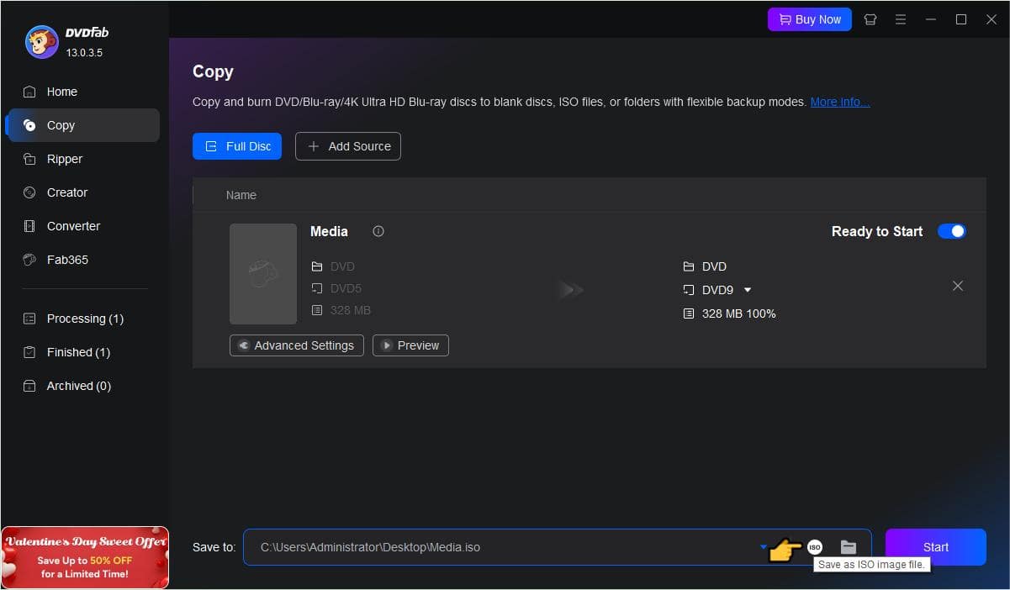Toggle the Ready to Start switch

(x=951, y=231)
